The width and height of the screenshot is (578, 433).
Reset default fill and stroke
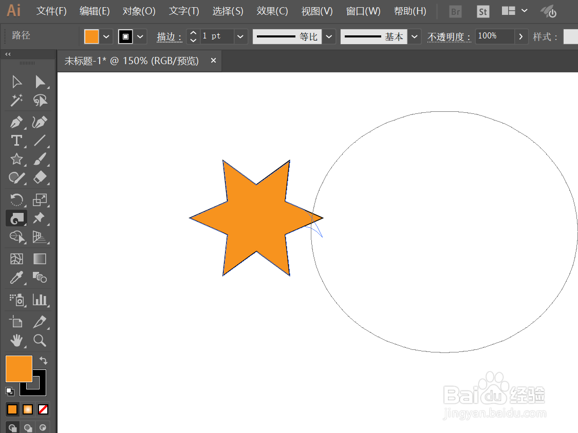tap(10, 391)
